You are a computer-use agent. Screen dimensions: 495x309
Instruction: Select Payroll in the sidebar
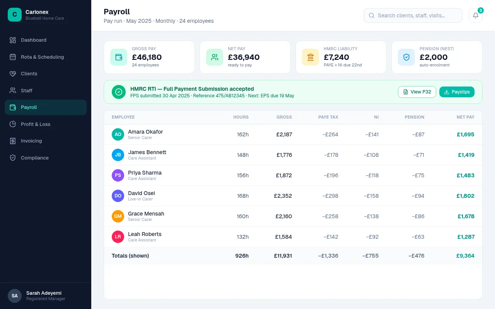(46, 107)
